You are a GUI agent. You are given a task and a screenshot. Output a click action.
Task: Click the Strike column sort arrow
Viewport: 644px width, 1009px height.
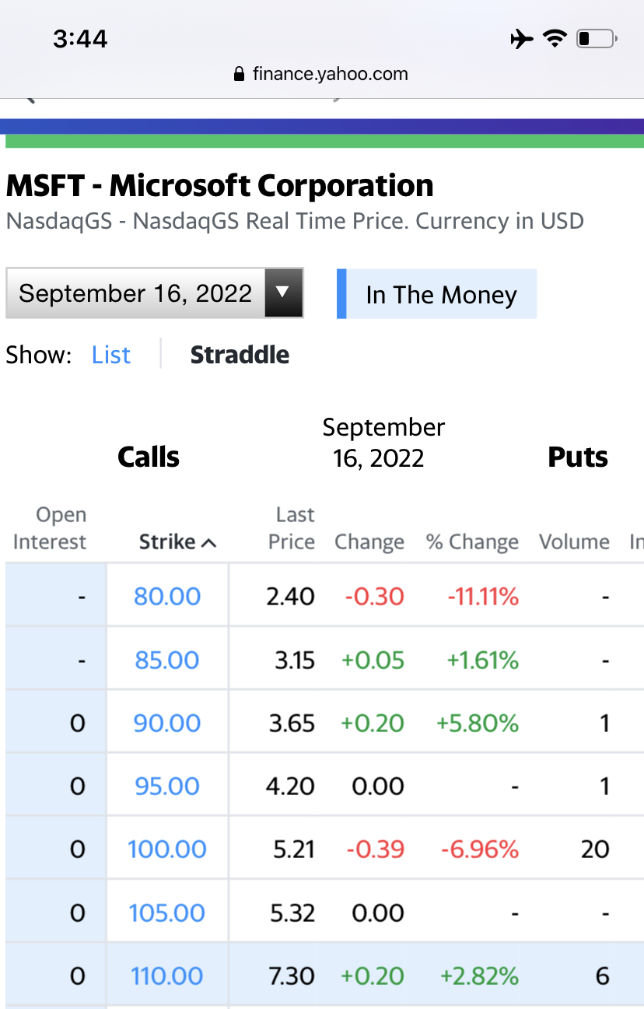click(209, 543)
